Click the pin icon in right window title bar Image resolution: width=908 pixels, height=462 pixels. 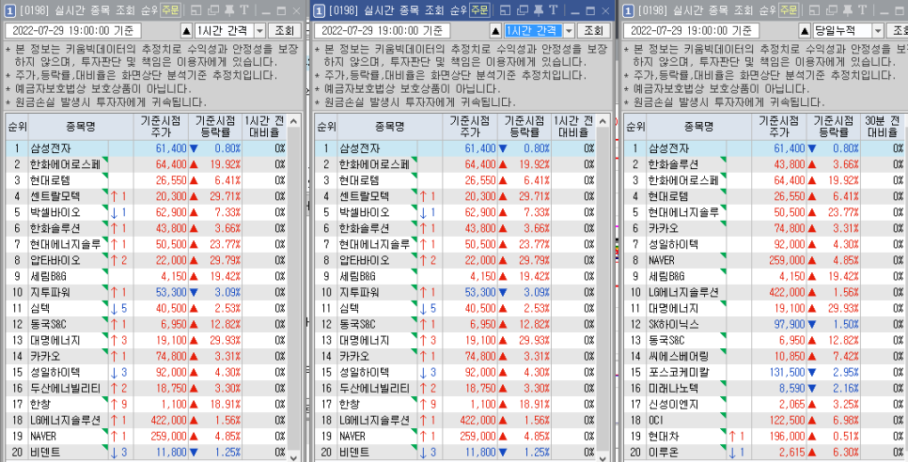847,10
